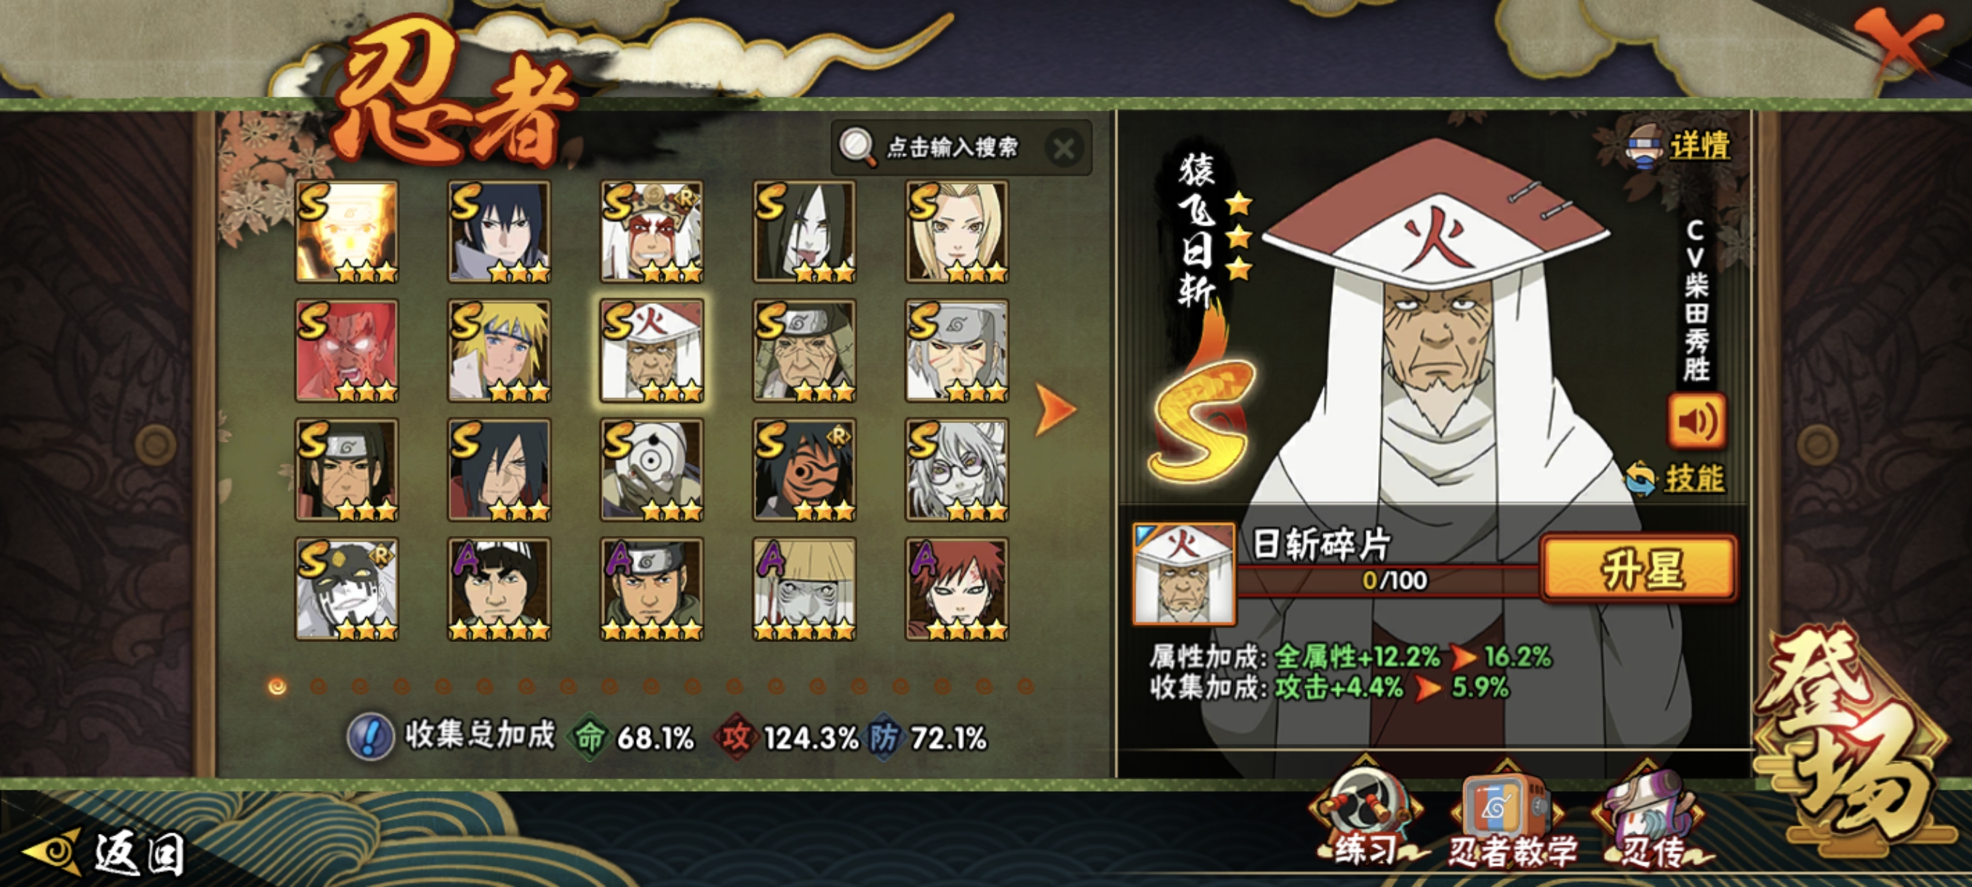Image resolution: width=1972 pixels, height=887 pixels.
Task: Play the character voice speaker icon
Action: [x=1696, y=421]
